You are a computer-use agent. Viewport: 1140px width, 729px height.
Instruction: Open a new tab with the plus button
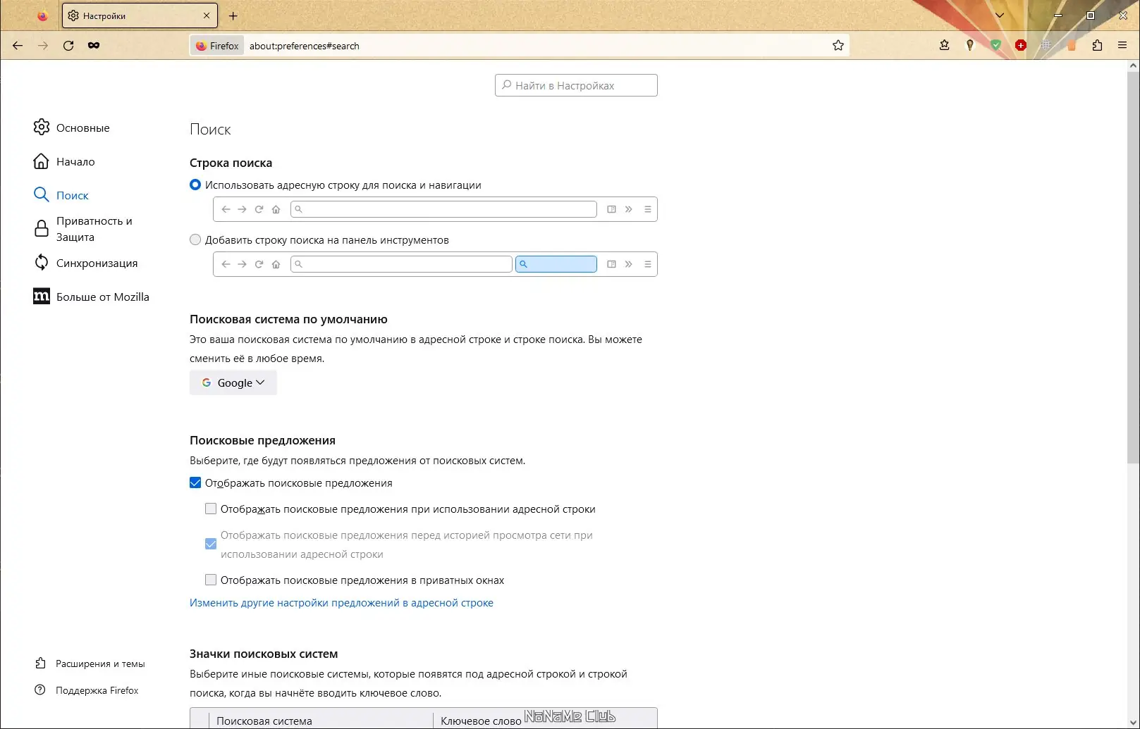[233, 15]
